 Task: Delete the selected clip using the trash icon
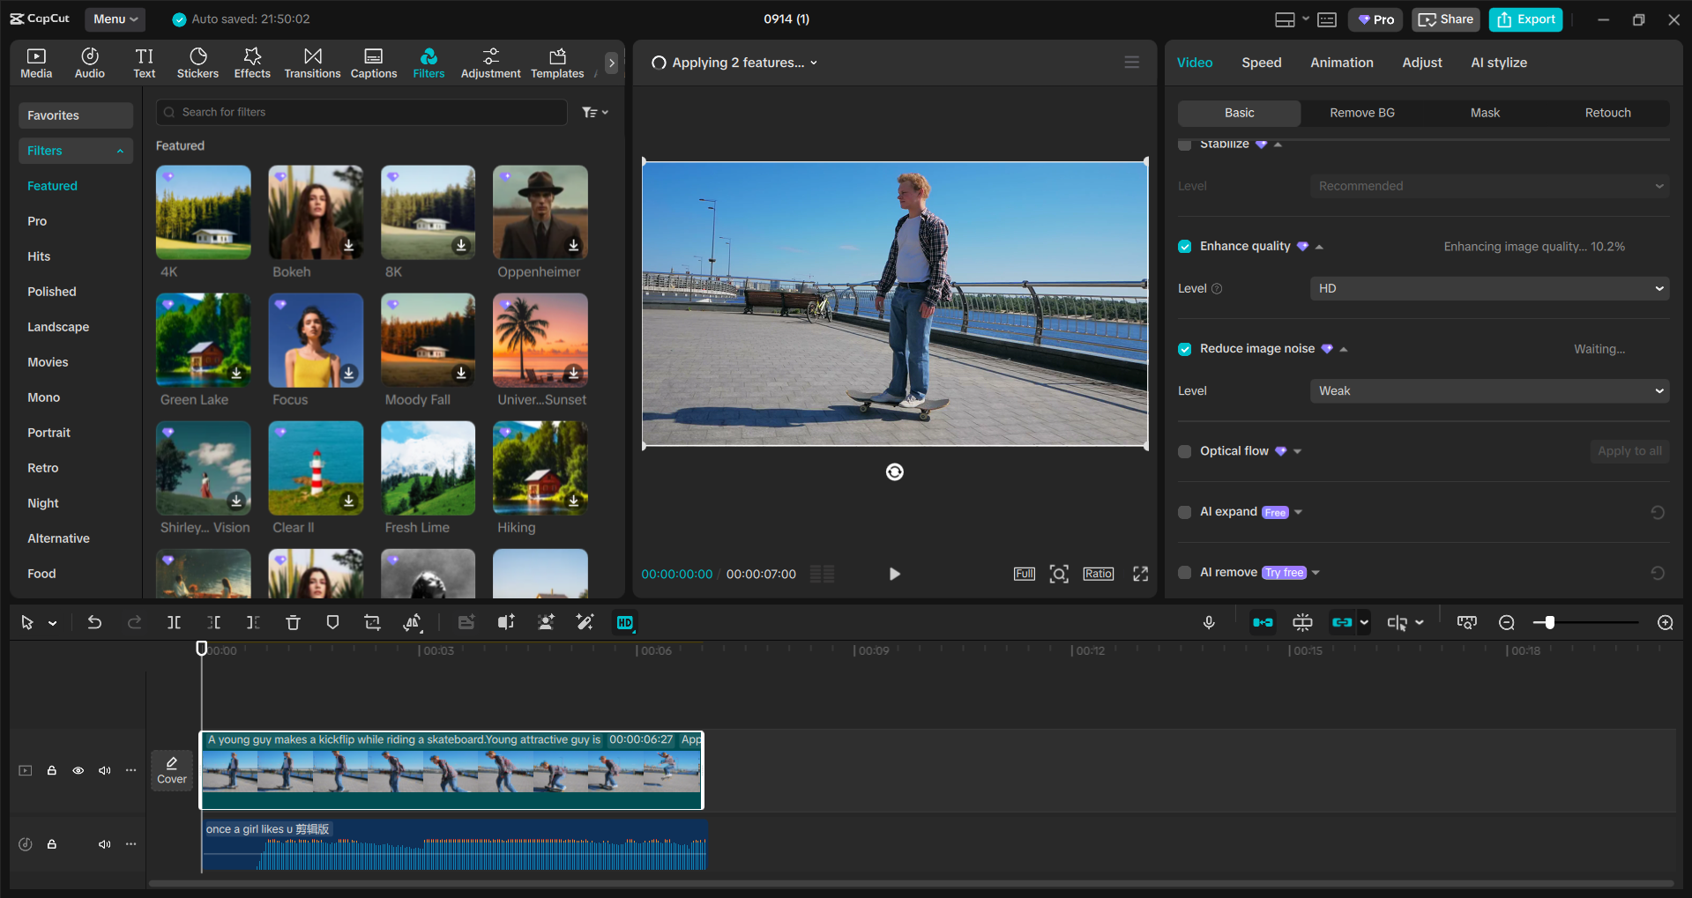[x=293, y=622]
